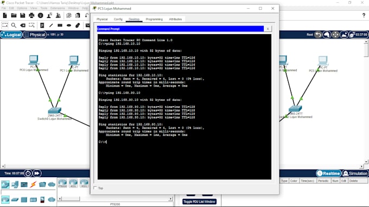Screen dimensions: 369x207
Task: Activate the Resize Shape tool
Action: coord(31,25)
